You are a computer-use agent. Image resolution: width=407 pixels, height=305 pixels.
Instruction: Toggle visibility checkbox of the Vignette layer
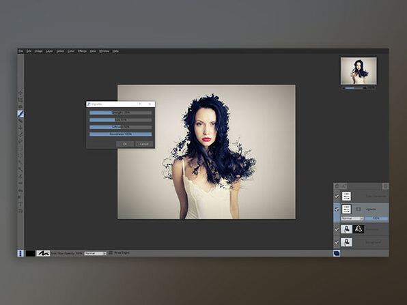pos(337,209)
